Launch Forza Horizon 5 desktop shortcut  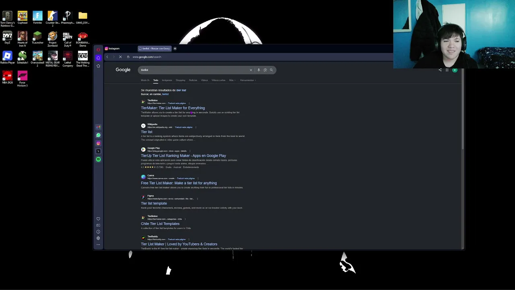(22, 79)
